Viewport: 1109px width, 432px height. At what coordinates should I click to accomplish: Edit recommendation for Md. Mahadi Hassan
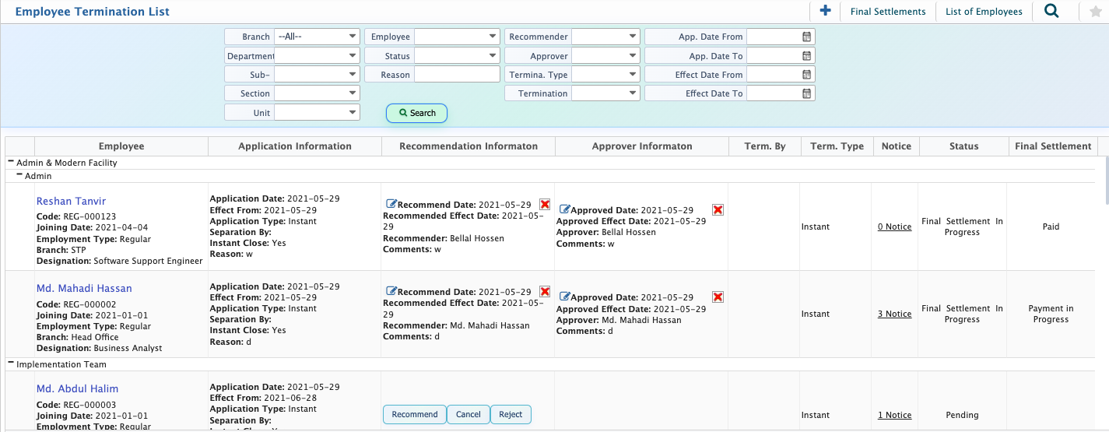click(391, 291)
